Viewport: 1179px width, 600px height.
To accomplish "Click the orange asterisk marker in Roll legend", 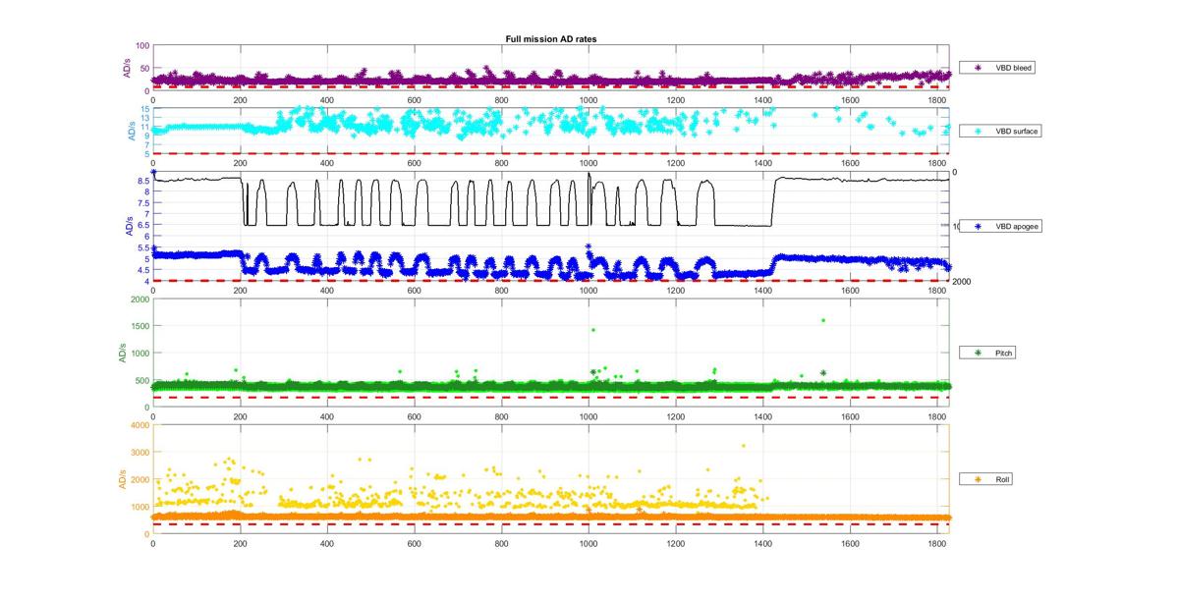I will click(x=977, y=479).
